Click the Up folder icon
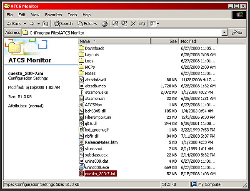Image resolution: width=250 pixels, height=191 pixels. pyautogui.click(x=45, y=24)
